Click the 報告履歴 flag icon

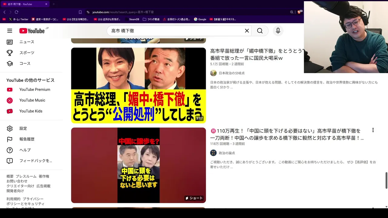(10, 139)
